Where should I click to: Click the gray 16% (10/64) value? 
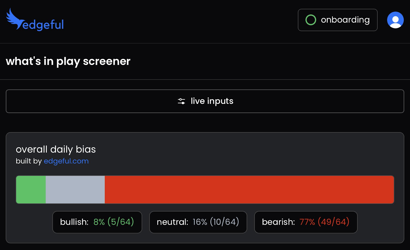tap(216, 222)
